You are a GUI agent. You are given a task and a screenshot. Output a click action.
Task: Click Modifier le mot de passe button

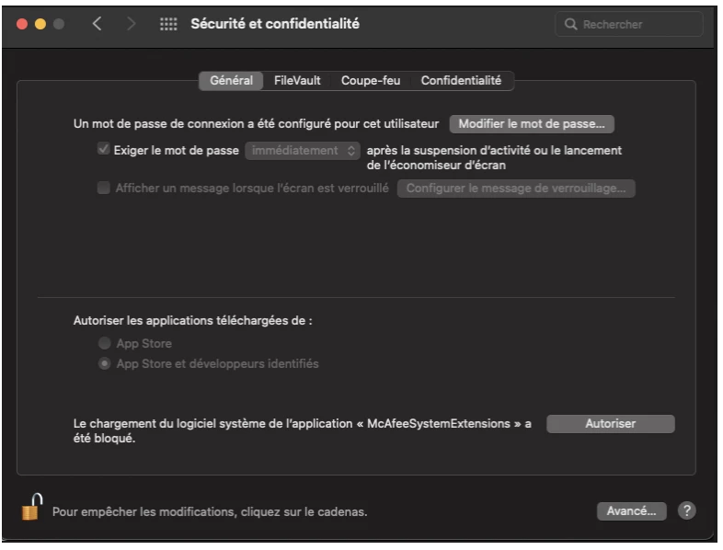coord(532,123)
